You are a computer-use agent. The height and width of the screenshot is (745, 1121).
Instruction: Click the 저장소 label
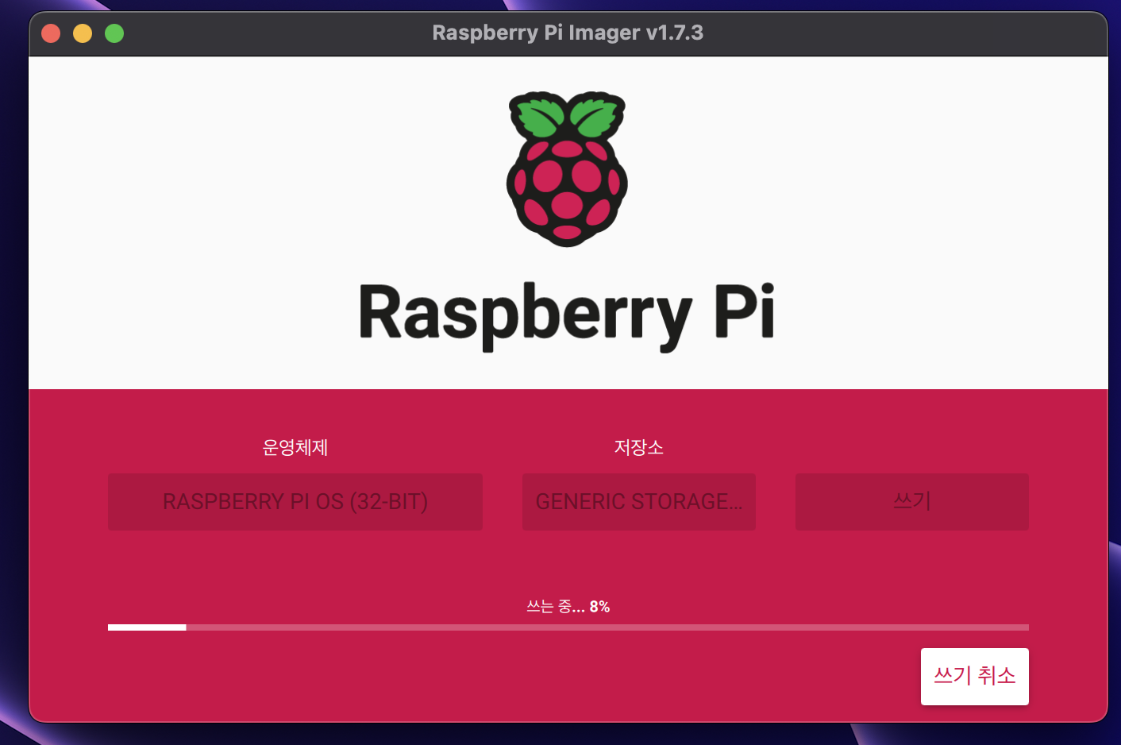point(638,447)
